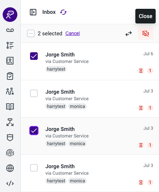Open the contacts address book icon

point(10,61)
